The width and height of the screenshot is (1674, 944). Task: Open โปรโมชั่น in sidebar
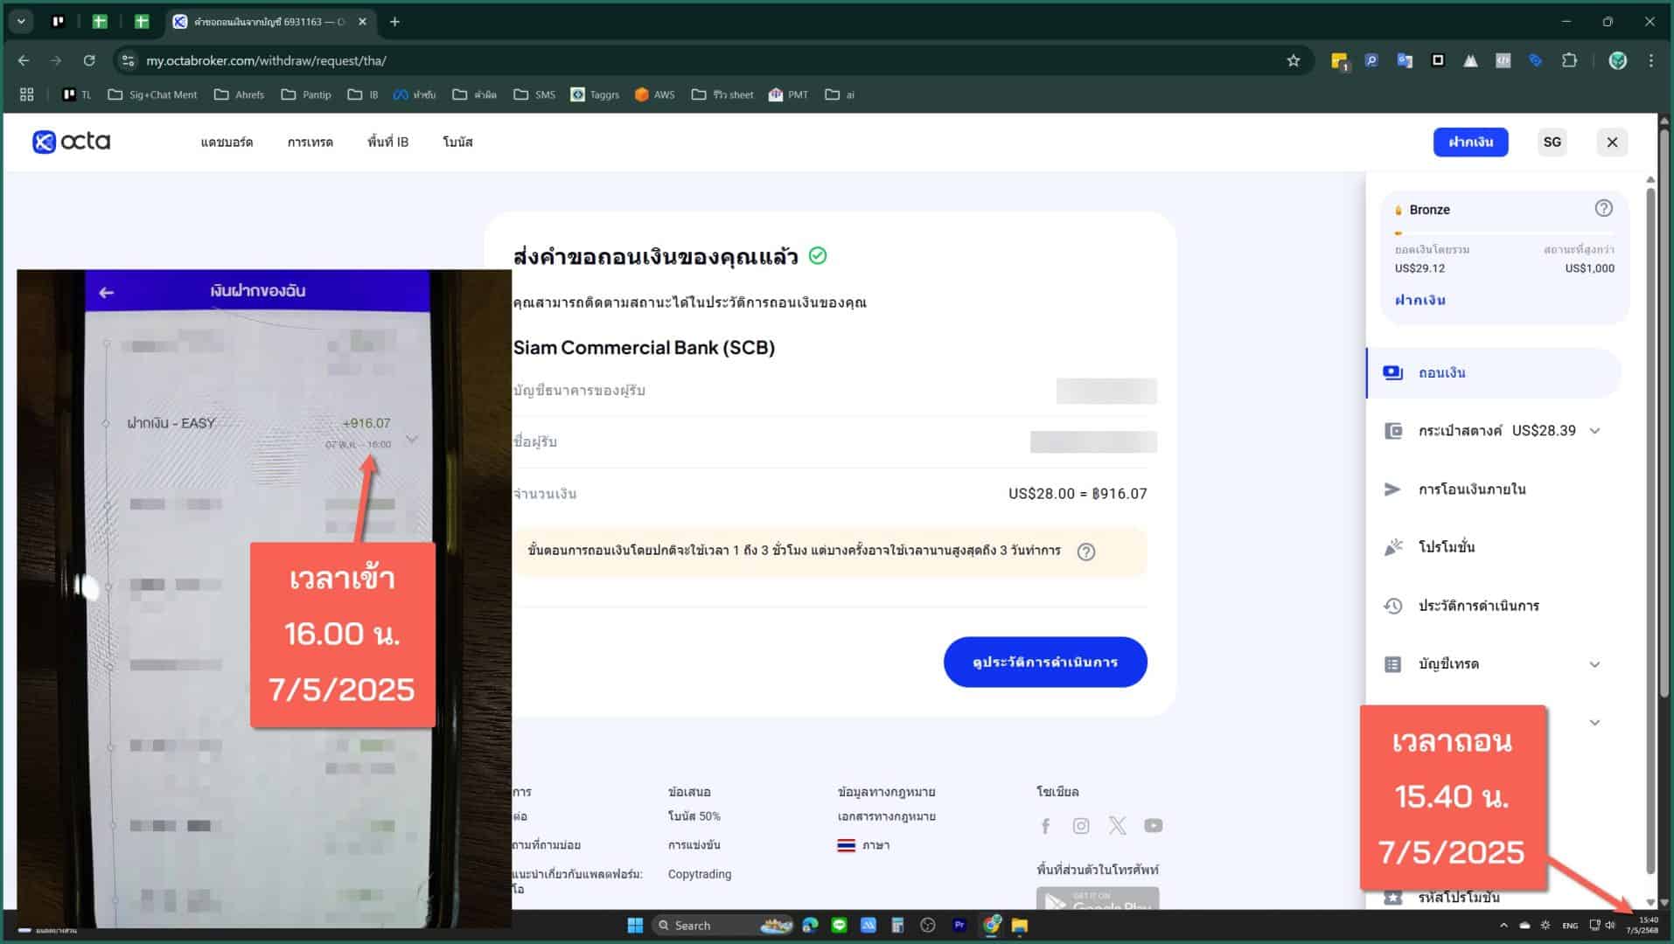click(x=1447, y=547)
